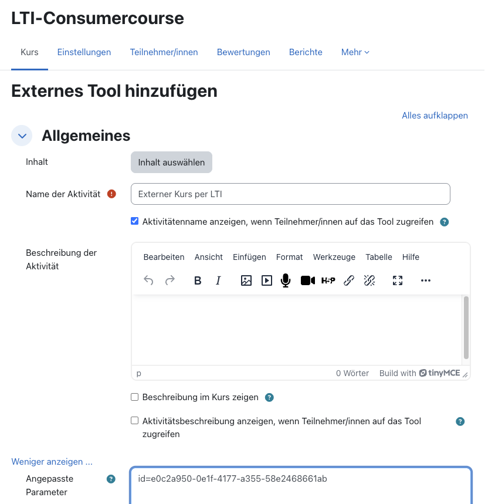Enable 'Aktivitätsbeschreibung anzeigen' checkbox
Image resolution: width=495 pixels, height=504 pixels.
pos(134,421)
